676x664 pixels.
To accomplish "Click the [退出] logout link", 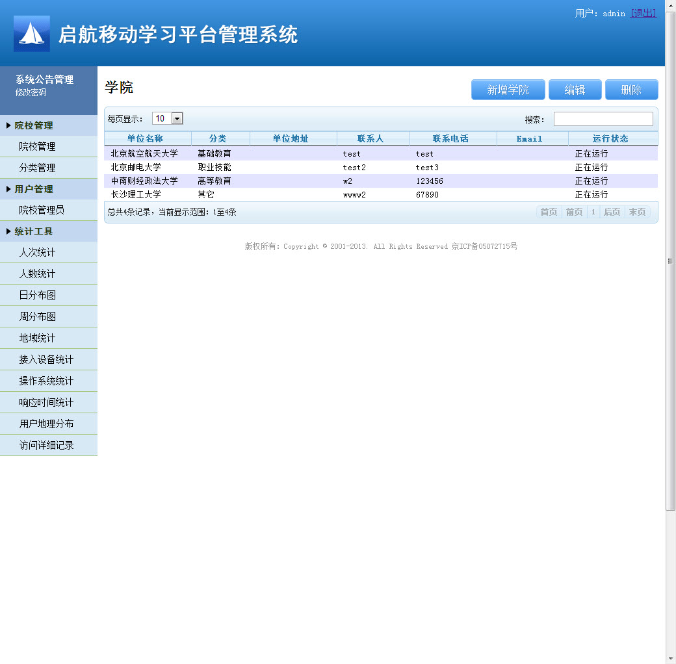I will 643,13.
